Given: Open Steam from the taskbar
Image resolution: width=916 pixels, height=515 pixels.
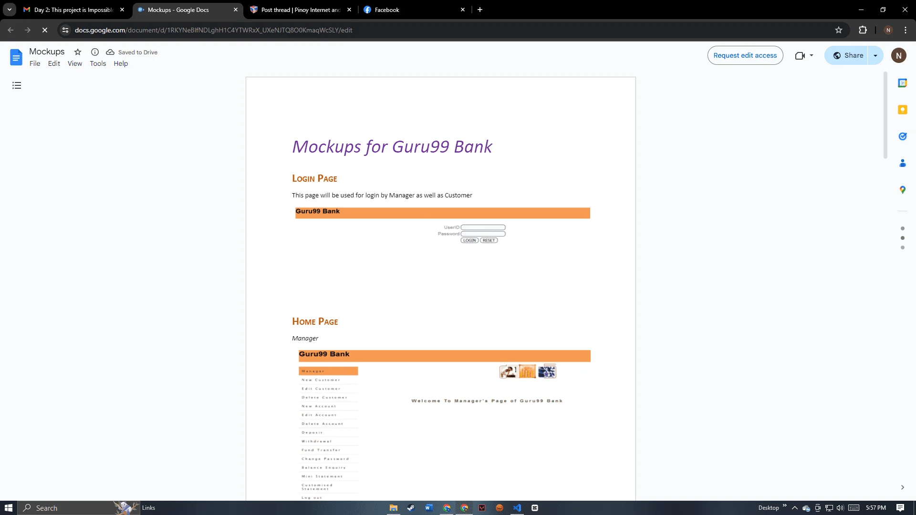Looking at the screenshot, I should [x=411, y=508].
